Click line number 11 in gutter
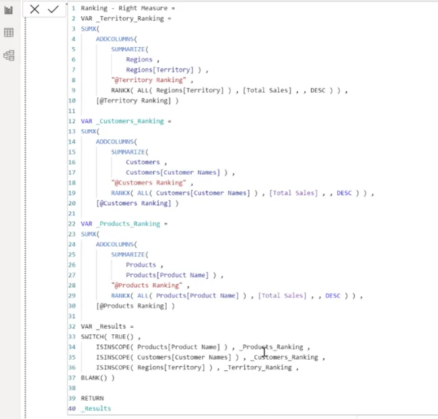The image size is (438, 419). click(72, 111)
